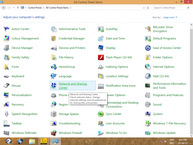The height and width of the screenshot is (145, 193).
Task: Click the Sound speaker icon
Action: [148, 104]
